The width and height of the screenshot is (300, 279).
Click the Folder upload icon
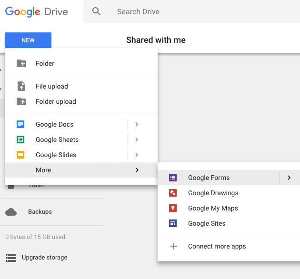pyautogui.click(x=21, y=101)
